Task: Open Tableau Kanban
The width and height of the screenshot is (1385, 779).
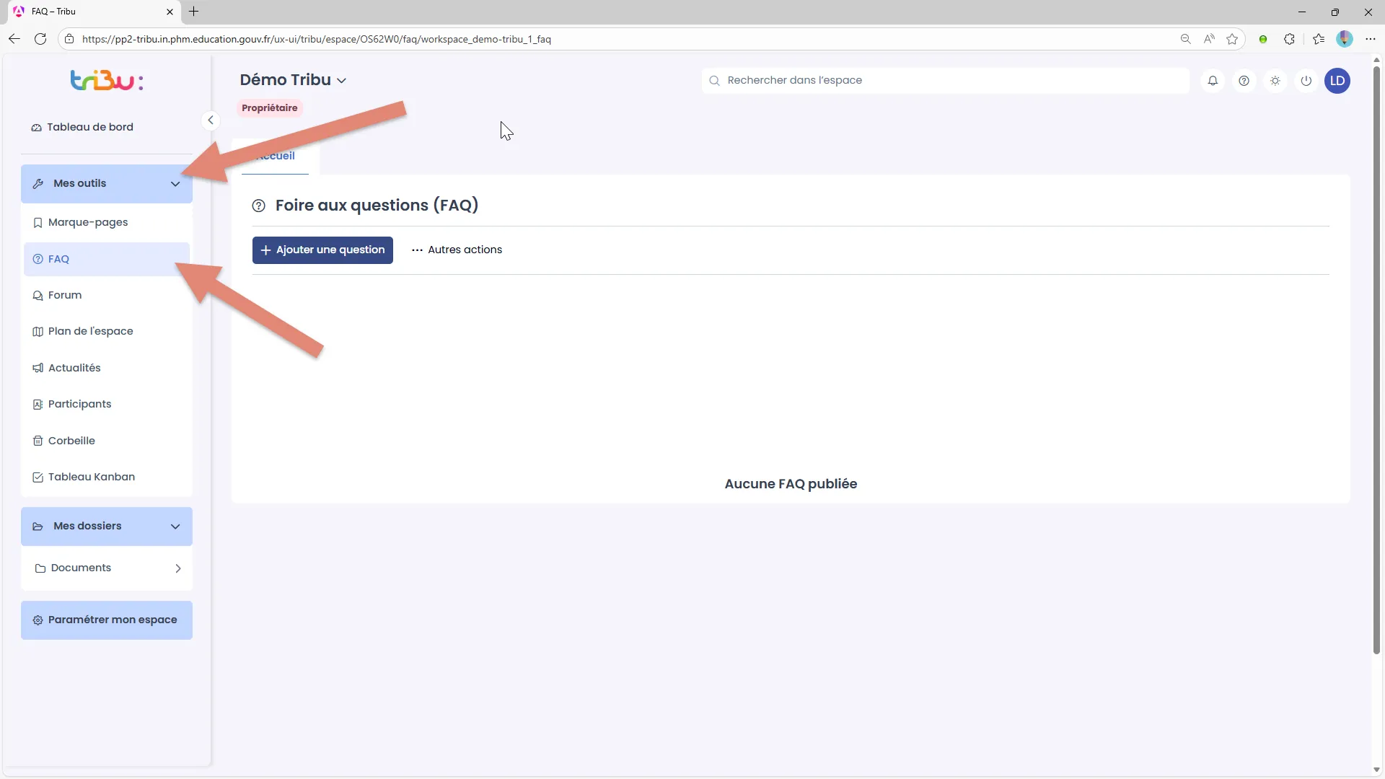Action: (107, 477)
